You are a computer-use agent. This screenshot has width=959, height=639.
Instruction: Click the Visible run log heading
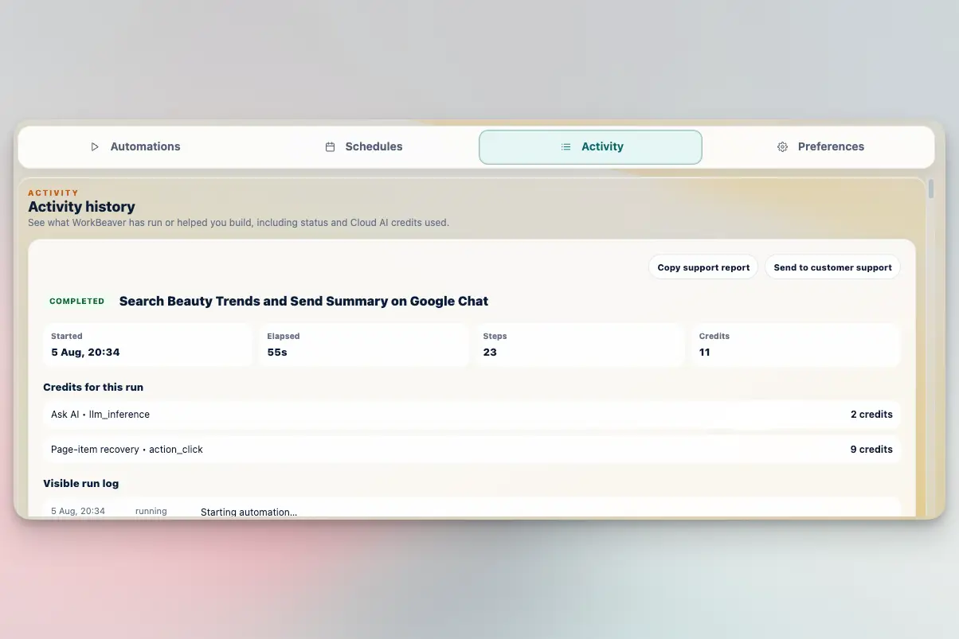point(81,484)
